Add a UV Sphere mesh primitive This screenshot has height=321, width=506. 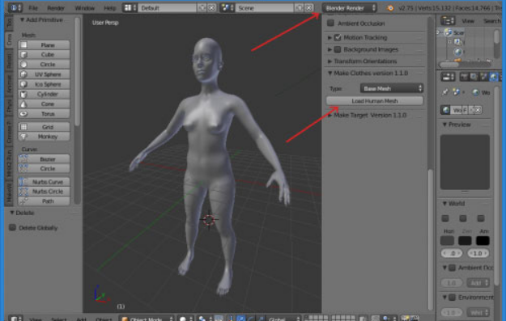click(44, 74)
